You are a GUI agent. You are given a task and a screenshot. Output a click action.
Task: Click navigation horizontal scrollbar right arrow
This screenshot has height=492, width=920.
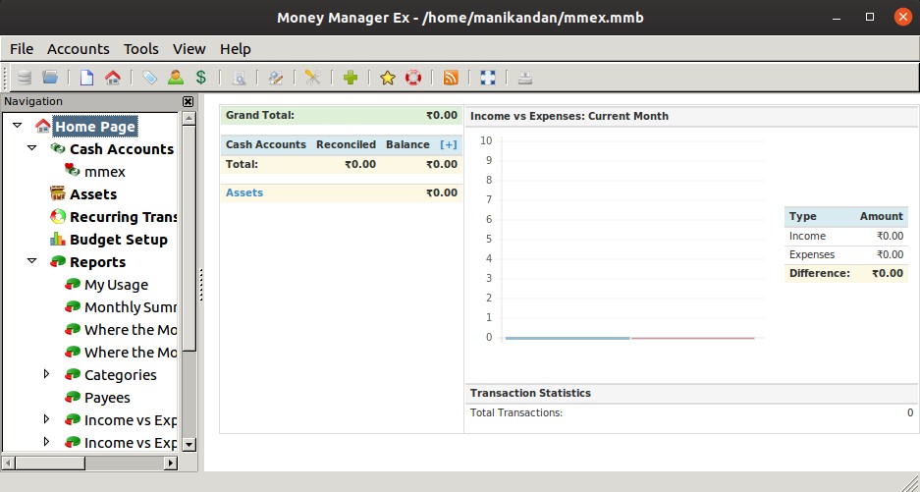pos(171,464)
